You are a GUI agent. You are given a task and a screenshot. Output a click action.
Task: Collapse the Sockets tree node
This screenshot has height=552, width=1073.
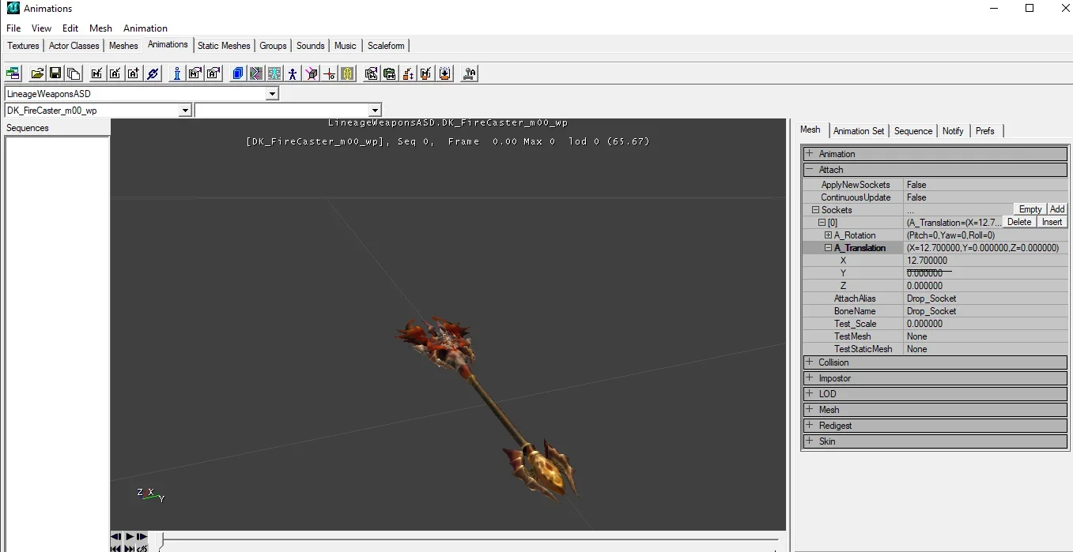tap(815, 210)
